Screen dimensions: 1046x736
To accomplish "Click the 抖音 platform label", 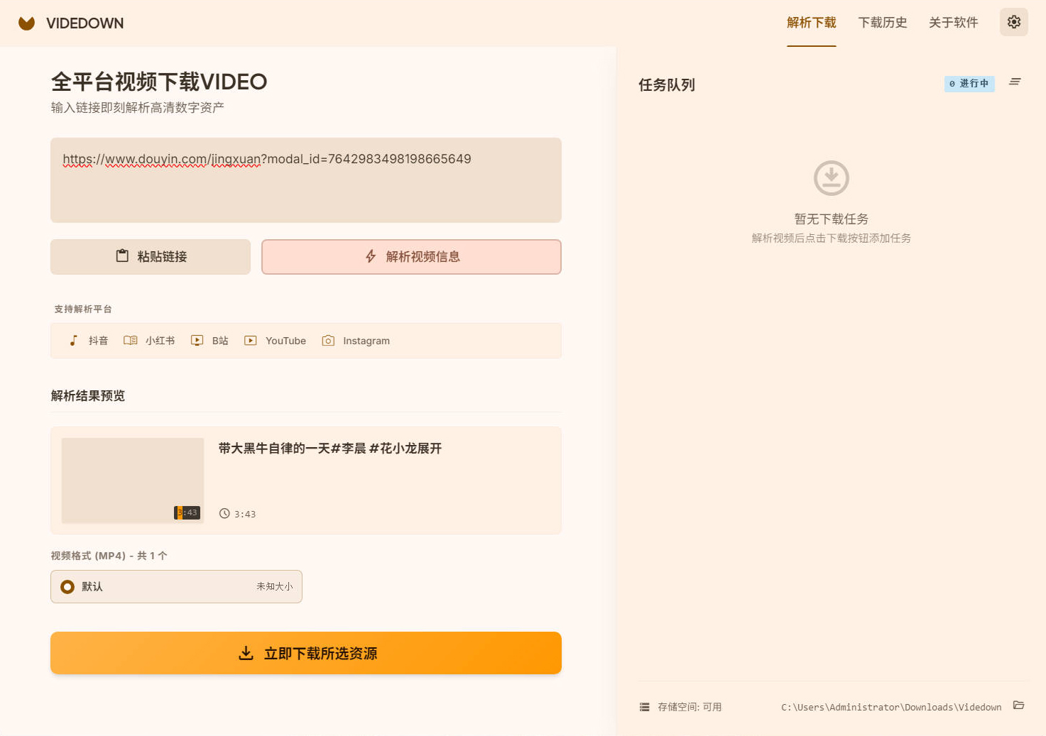I will tap(98, 341).
